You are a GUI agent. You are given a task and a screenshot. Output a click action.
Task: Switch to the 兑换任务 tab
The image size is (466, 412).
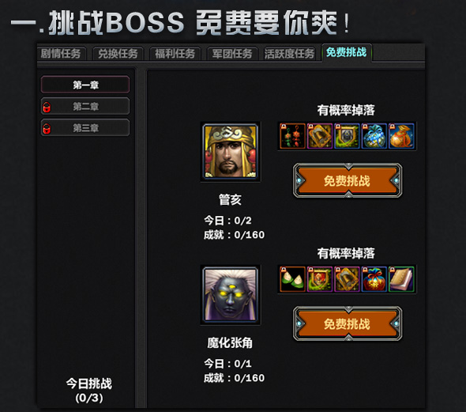(x=118, y=54)
